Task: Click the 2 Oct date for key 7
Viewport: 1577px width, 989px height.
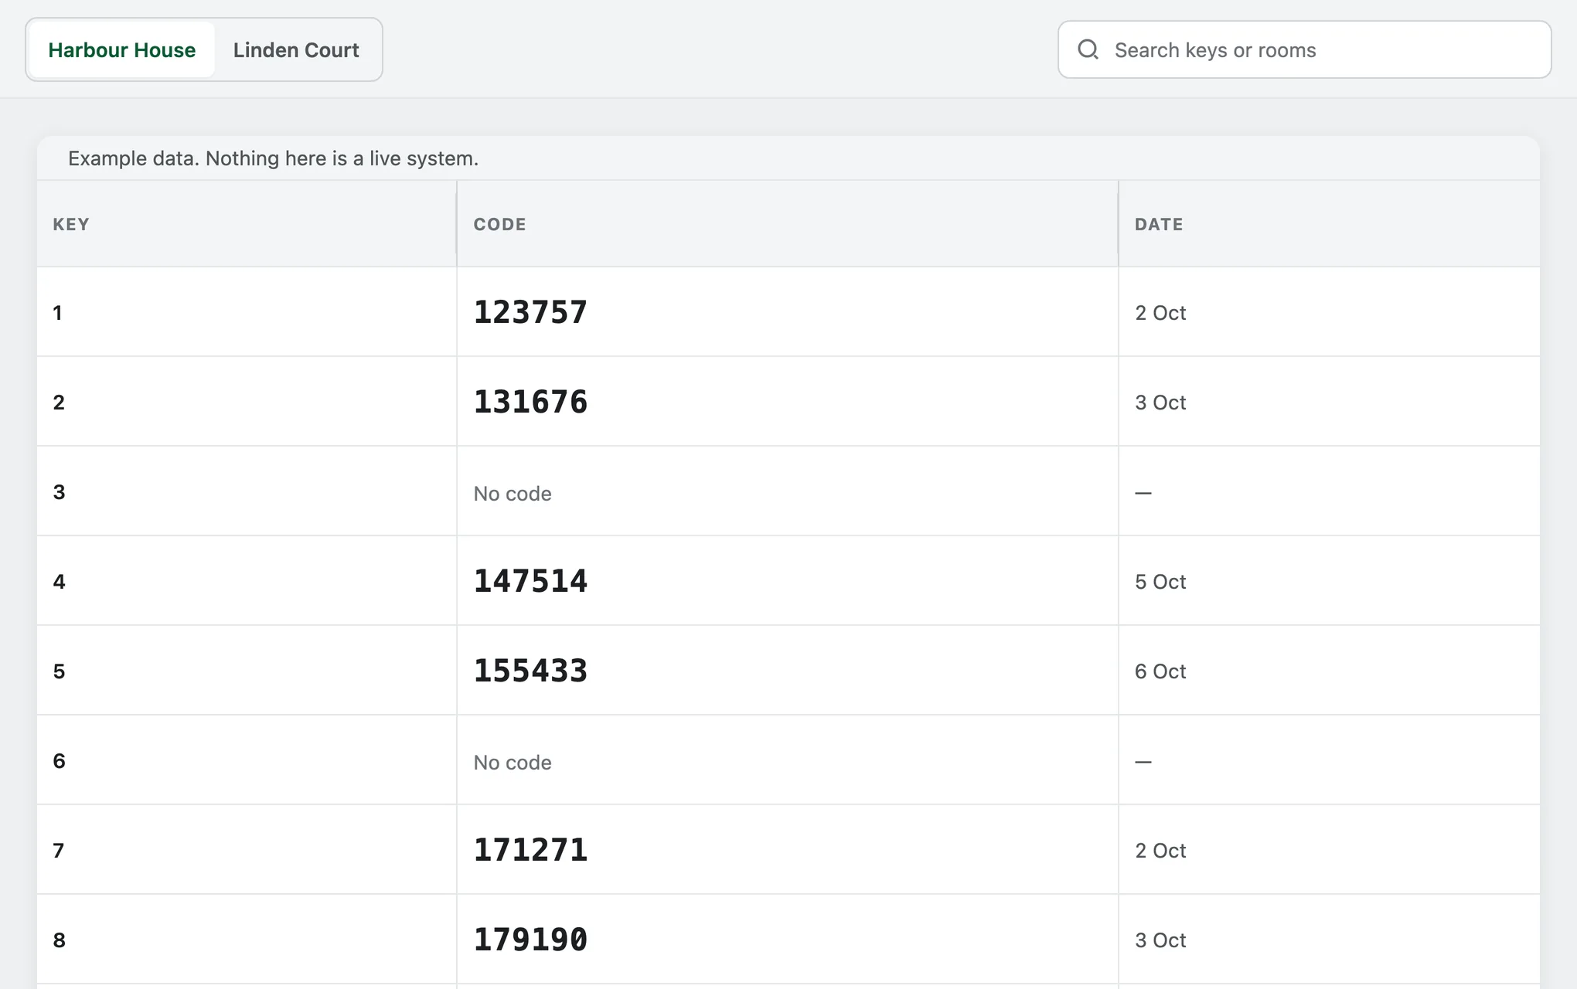Action: (x=1160, y=851)
